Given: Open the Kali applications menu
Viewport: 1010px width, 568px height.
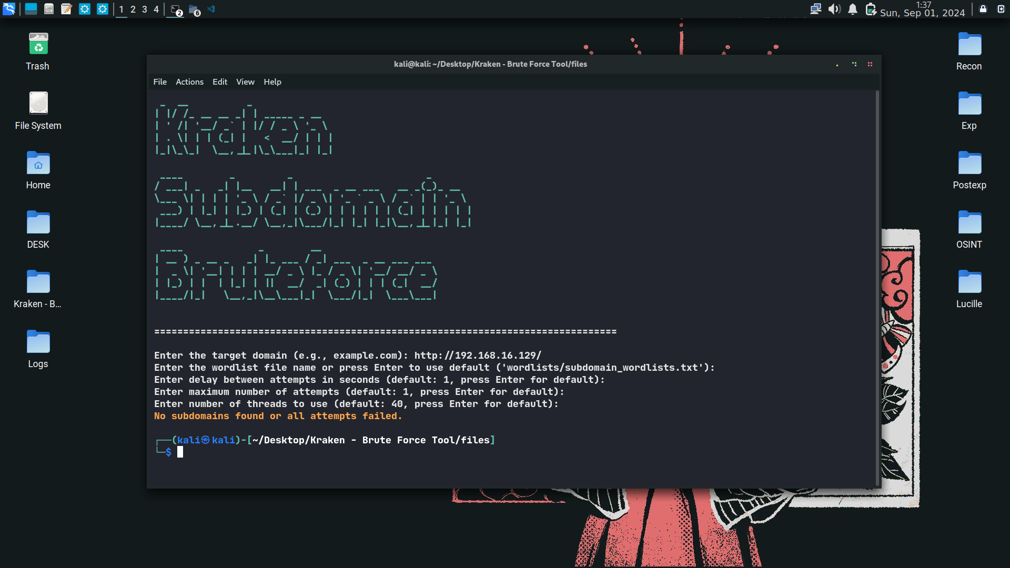Looking at the screenshot, I should [x=9, y=9].
